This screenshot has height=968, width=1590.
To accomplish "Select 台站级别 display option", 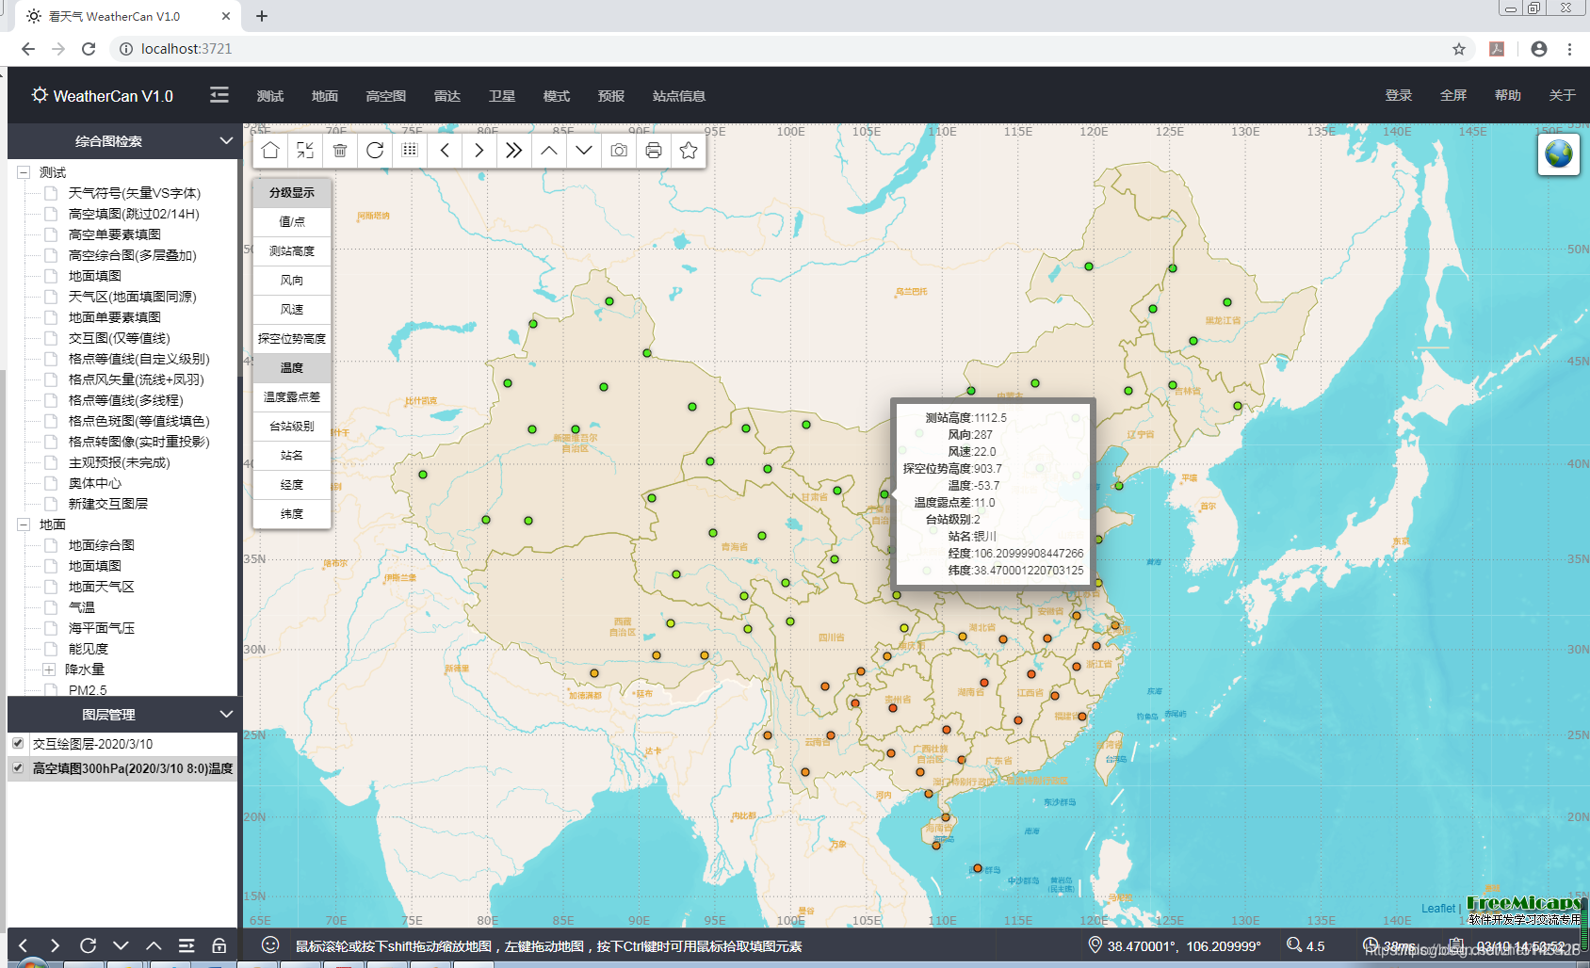I will point(292,427).
